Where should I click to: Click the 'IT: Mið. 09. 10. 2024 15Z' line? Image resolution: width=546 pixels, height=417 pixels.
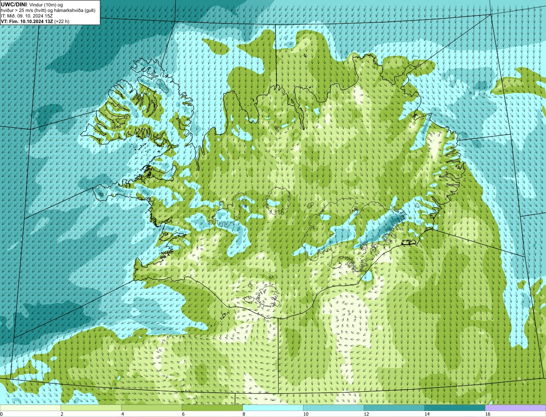(27, 15)
